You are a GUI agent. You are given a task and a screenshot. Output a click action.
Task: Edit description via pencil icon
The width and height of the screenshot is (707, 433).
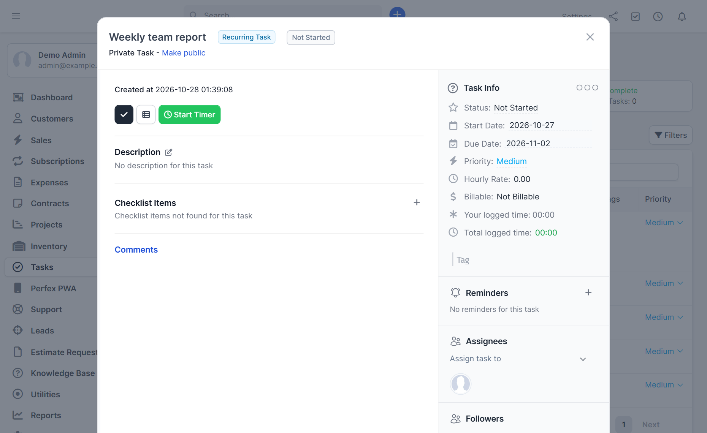click(x=169, y=152)
